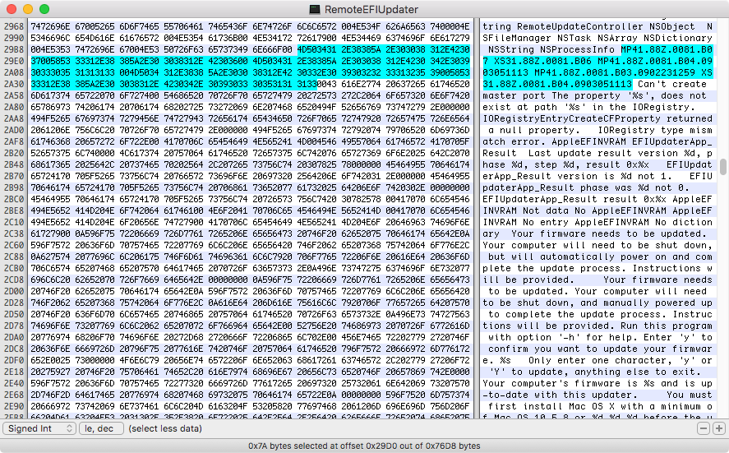Click text 'IORegistryEntryCreateCFProperty returned'

point(597,118)
